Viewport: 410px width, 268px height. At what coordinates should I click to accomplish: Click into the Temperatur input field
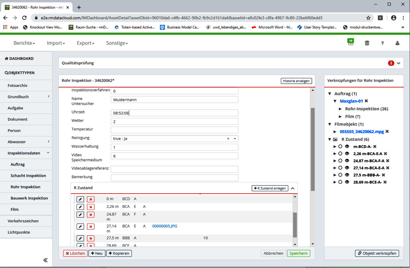(174, 130)
